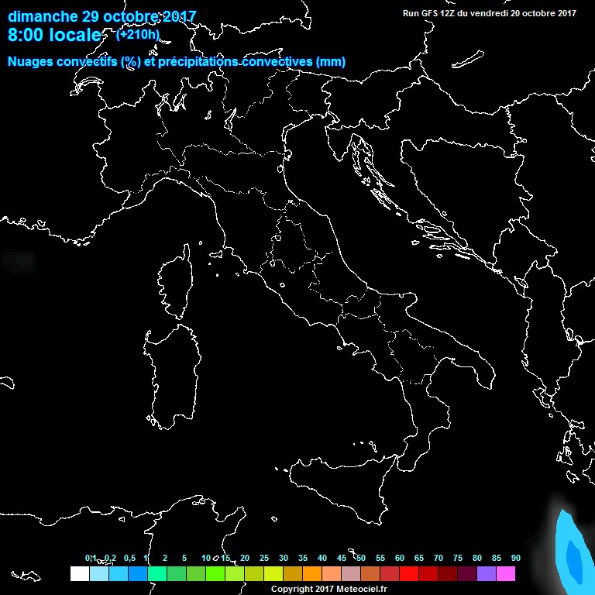Click the legend label '90'
Viewport: 595px width, 595px height.
(516, 558)
